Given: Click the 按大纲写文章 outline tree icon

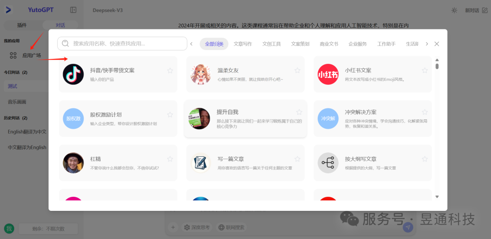Looking at the screenshot, I should [x=328, y=163].
